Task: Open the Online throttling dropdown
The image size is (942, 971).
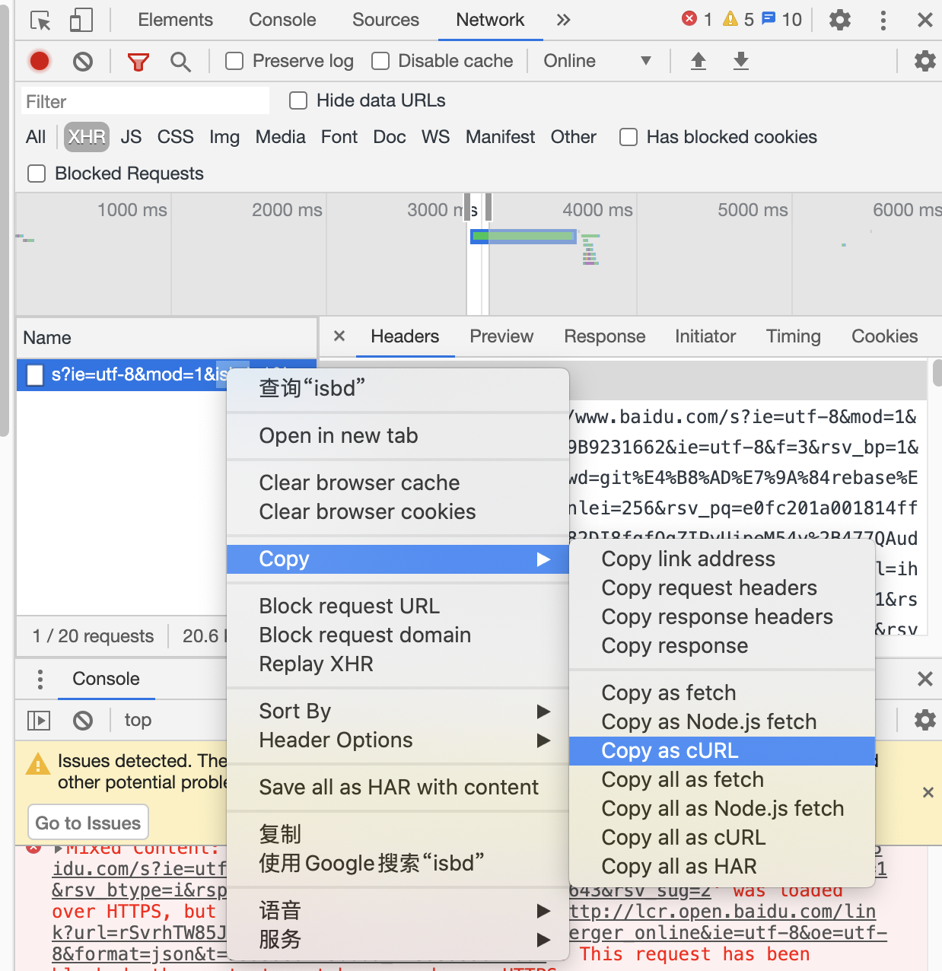Action: click(600, 61)
